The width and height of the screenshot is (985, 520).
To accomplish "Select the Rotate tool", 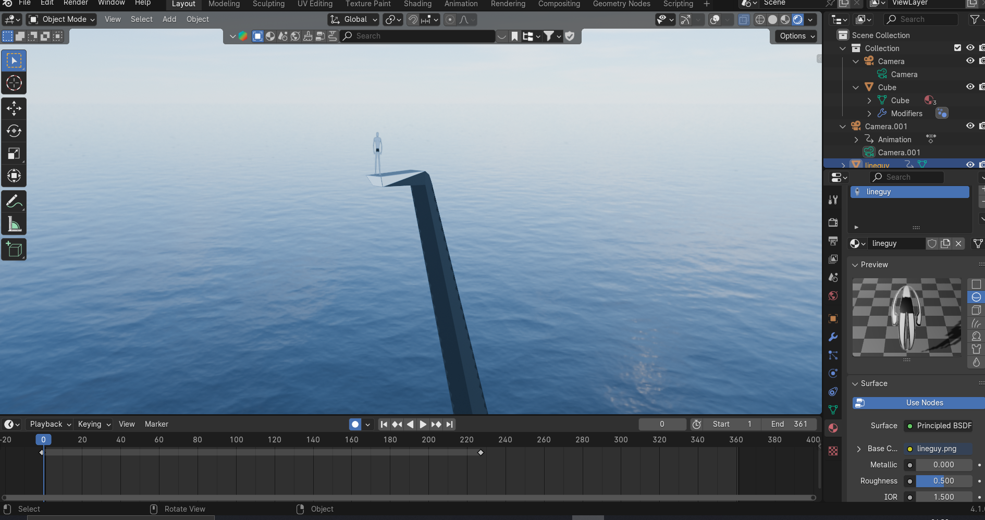I will [x=14, y=131].
